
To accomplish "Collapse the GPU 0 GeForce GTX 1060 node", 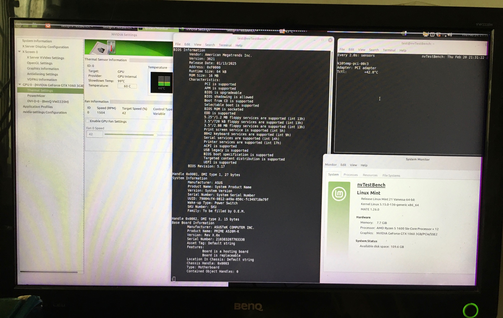I will (x=20, y=85).
